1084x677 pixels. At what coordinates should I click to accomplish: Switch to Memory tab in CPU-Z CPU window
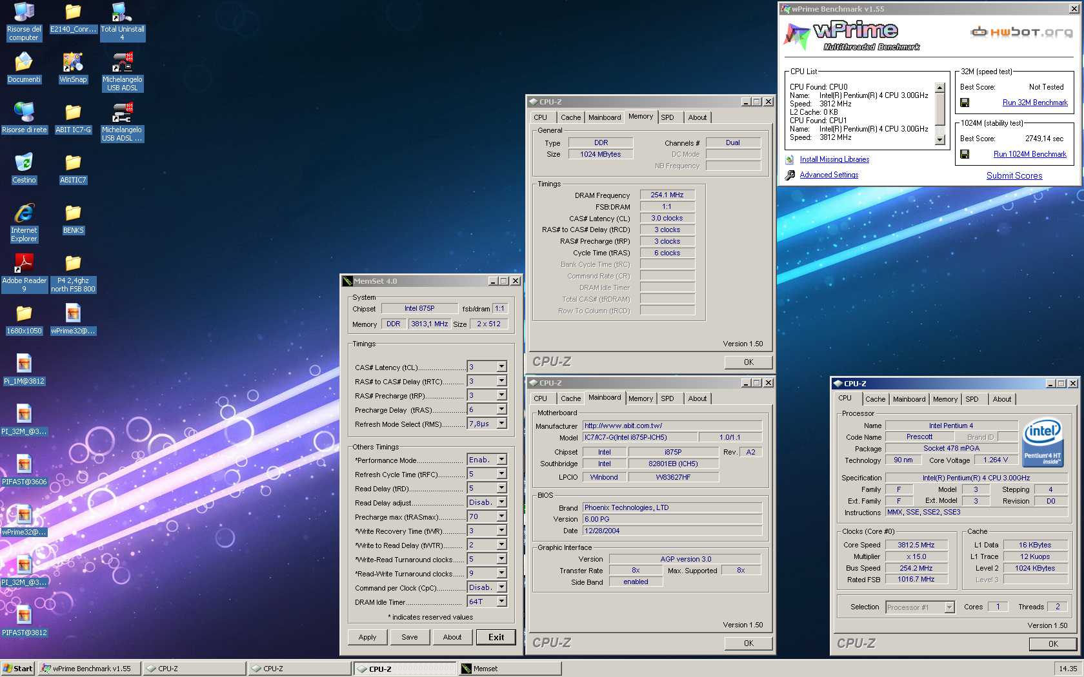(945, 399)
